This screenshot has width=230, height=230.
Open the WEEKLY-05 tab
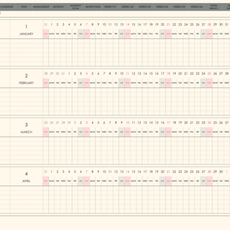pos(179,7)
